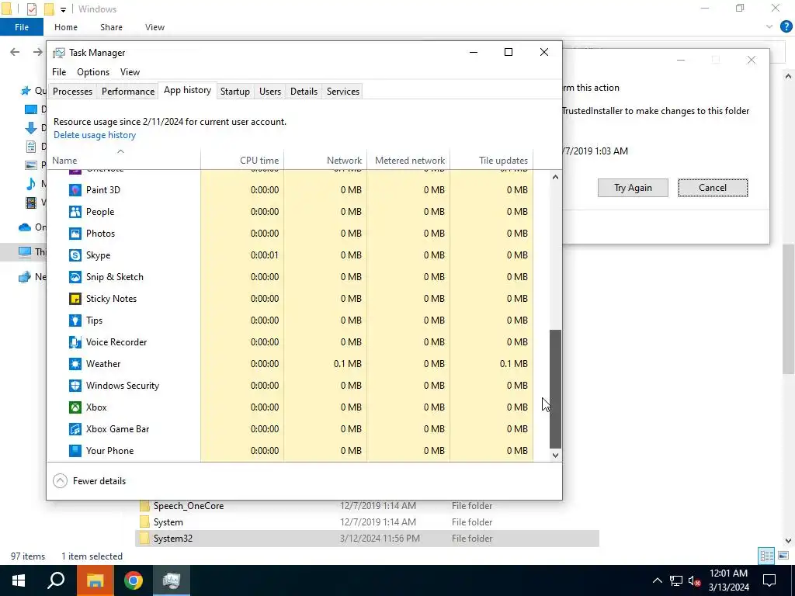This screenshot has width=795, height=596.
Task: Open File Explorer help icon
Action: click(786, 27)
